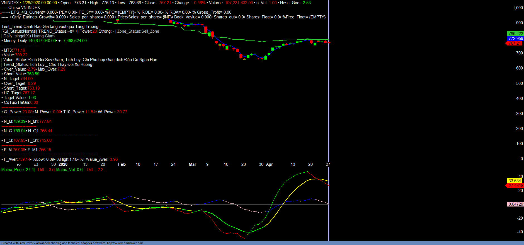
Task: Click the 1,000 price axis label
Action: tap(518, 8)
